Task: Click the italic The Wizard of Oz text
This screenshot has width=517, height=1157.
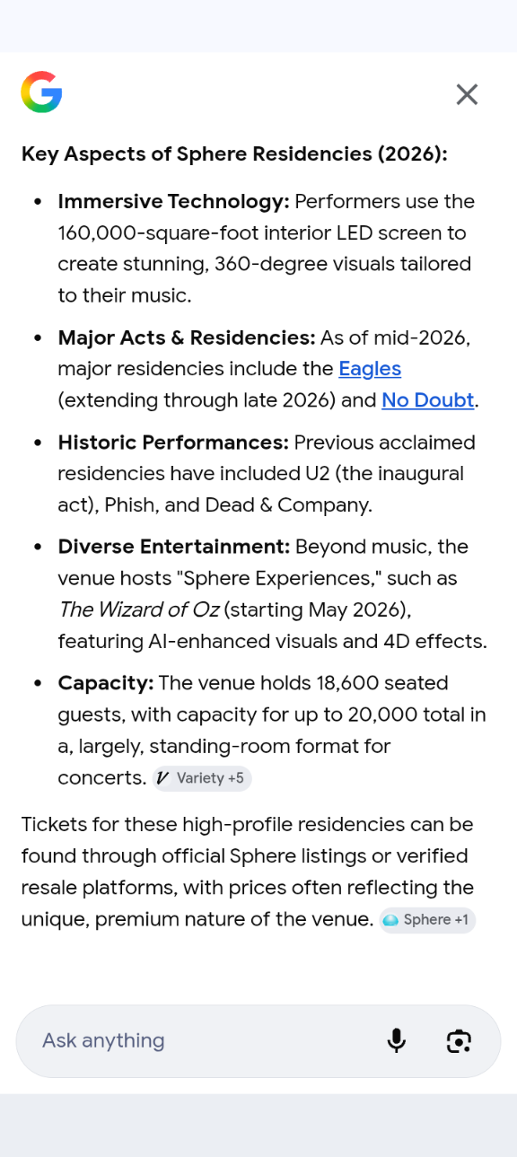Action: click(x=138, y=610)
